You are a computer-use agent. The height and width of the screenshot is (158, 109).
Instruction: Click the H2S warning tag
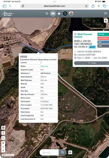pos(92,47)
